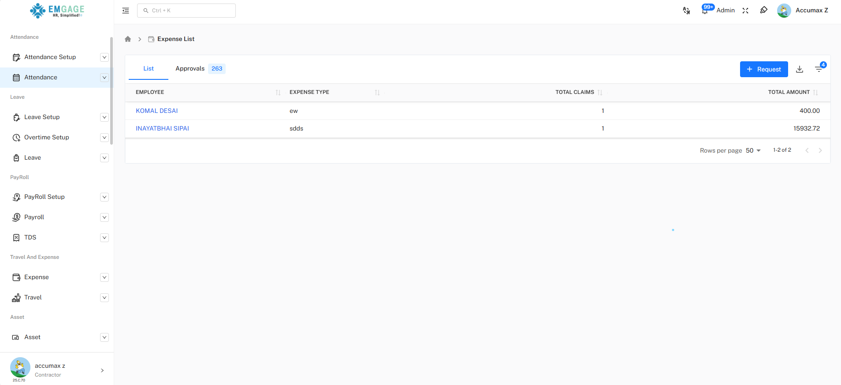This screenshot has height=385, width=841.
Task: Click the theme customizer icon in header
Action: pyautogui.click(x=764, y=10)
